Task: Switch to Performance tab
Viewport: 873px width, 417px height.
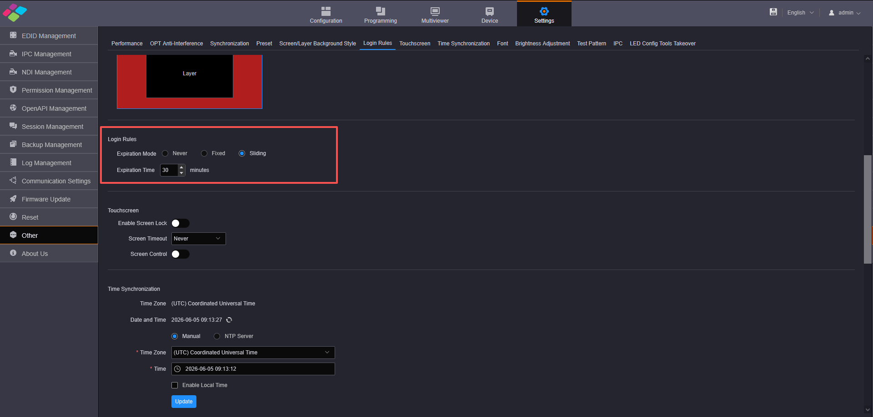Action: click(x=127, y=44)
